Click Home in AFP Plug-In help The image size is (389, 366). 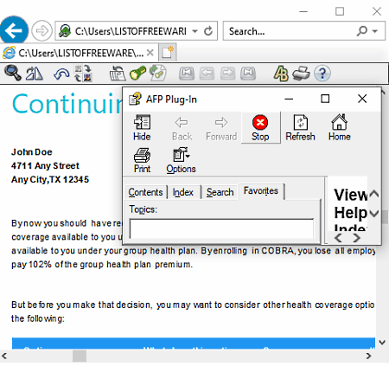point(340,128)
